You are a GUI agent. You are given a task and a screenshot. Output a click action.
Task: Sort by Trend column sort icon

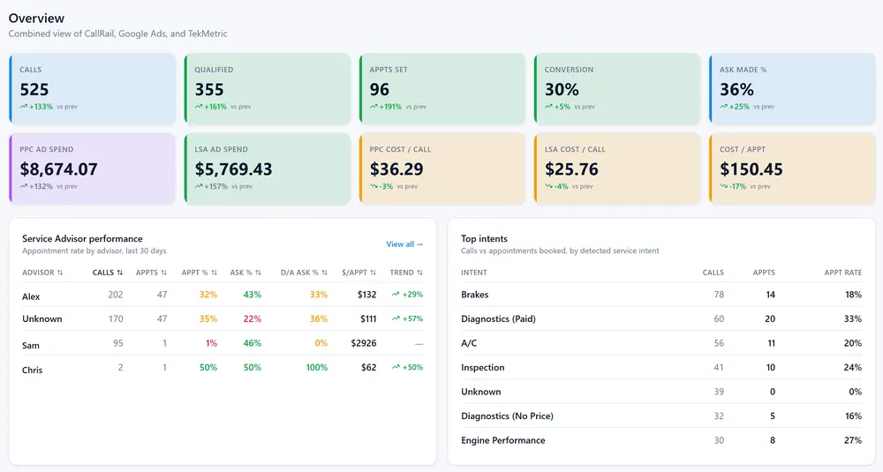click(419, 273)
